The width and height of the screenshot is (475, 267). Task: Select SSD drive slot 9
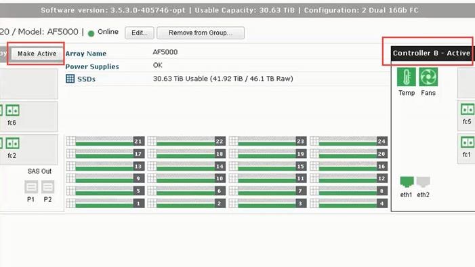(x=106, y=178)
